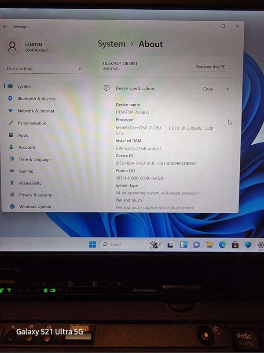Minimize the Settings window
Image resolution: width=264 pixels, height=353 pixels.
(209, 26)
